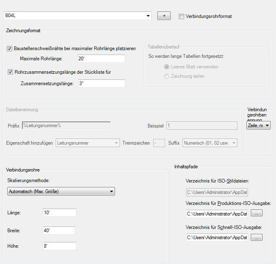Open the B04L format dropdown
The image size is (276, 264).
click(148, 16)
